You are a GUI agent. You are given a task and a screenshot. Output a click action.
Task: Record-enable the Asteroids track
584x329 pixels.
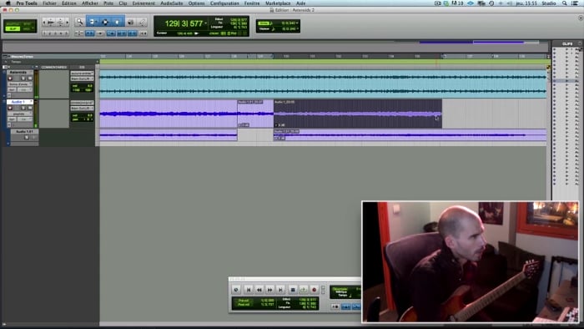pyautogui.click(x=10, y=78)
